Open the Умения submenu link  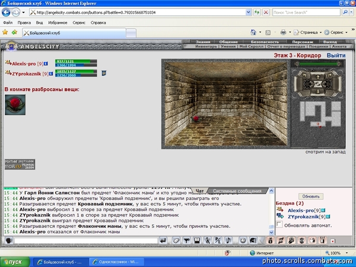(x=228, y=46)
